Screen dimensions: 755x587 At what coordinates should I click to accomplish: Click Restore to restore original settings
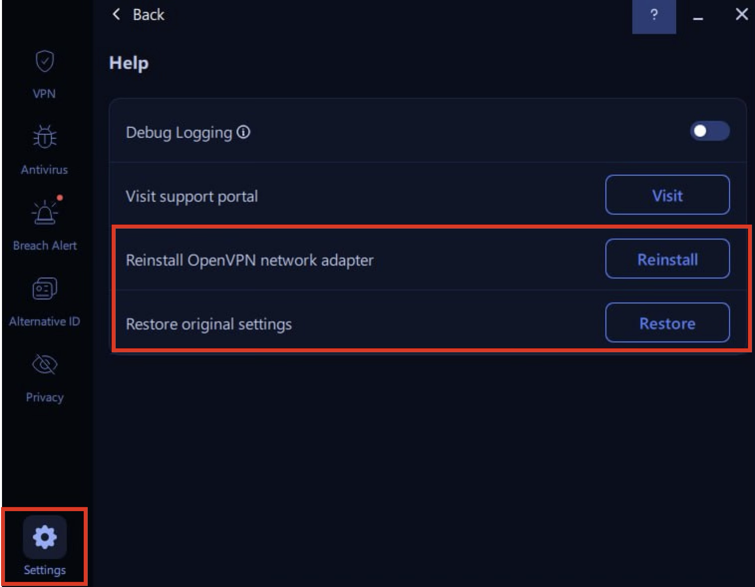(x=667, y=323)
